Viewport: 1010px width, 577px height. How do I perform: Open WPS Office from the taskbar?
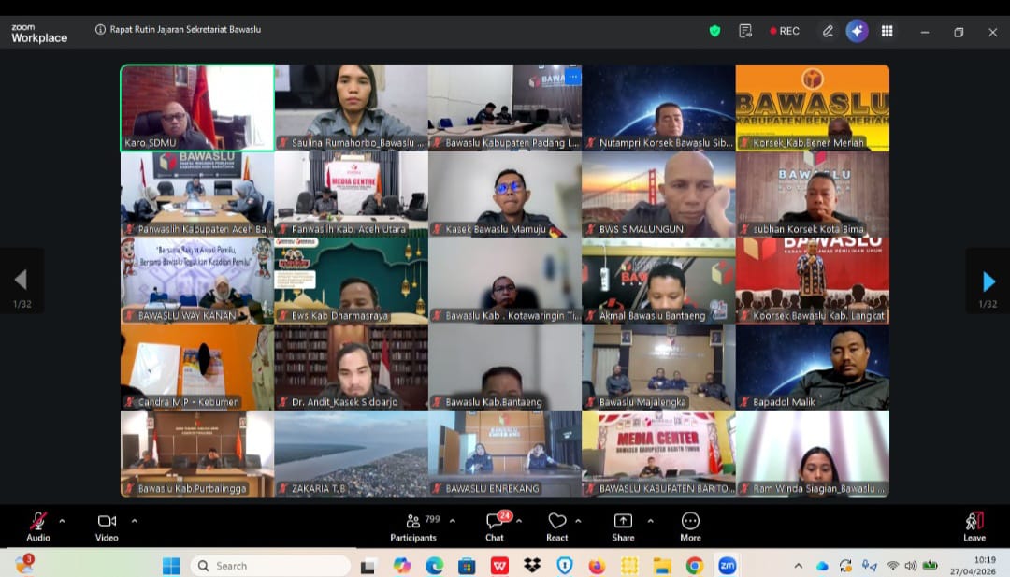tap(499, 566)
